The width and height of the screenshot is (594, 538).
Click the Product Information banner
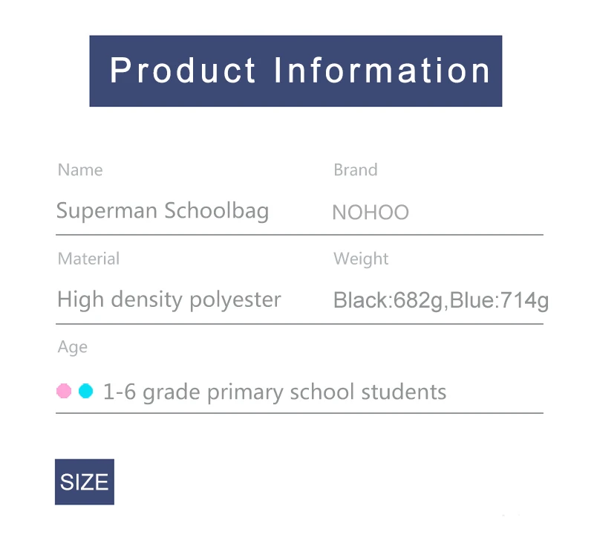(296, 71)
